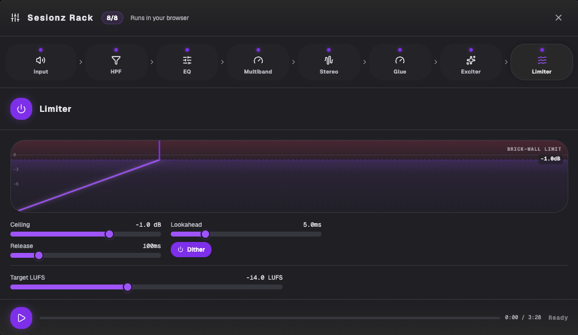The width and height of the screenshot is (578, 335).
Task: Click the -14.0 LUFS target value
Action: (264, 277)
